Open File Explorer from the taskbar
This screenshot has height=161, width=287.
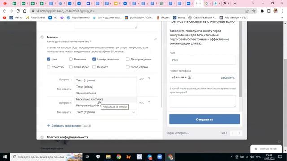coord(109,157)
